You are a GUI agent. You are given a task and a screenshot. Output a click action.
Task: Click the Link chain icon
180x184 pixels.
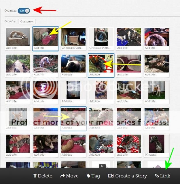point(157,176)
